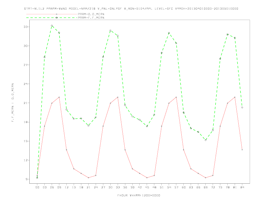Click the red O_MEAN peak marker at hour 33
The width and height of the screenshot is (264, 204).
point(118,97)
